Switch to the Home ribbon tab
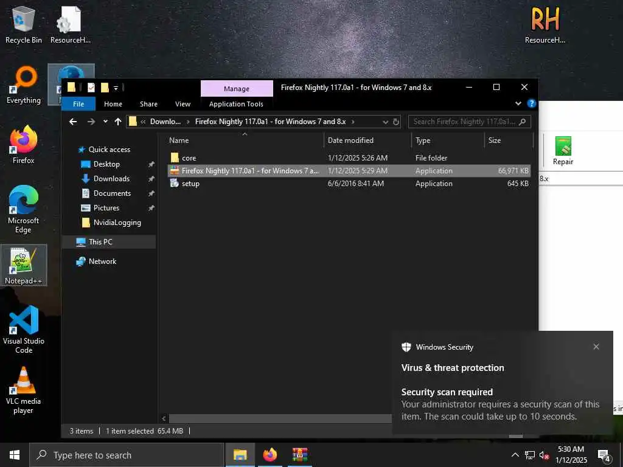623x467 pixels. tap(113, 103)
